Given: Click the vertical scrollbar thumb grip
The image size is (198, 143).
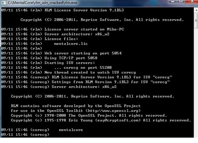Looking at the screenshot, I should [x=196, y=21].
